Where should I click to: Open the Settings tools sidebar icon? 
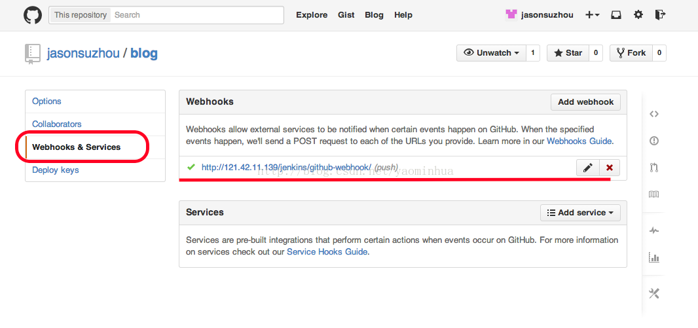click(x=653, y=293)
